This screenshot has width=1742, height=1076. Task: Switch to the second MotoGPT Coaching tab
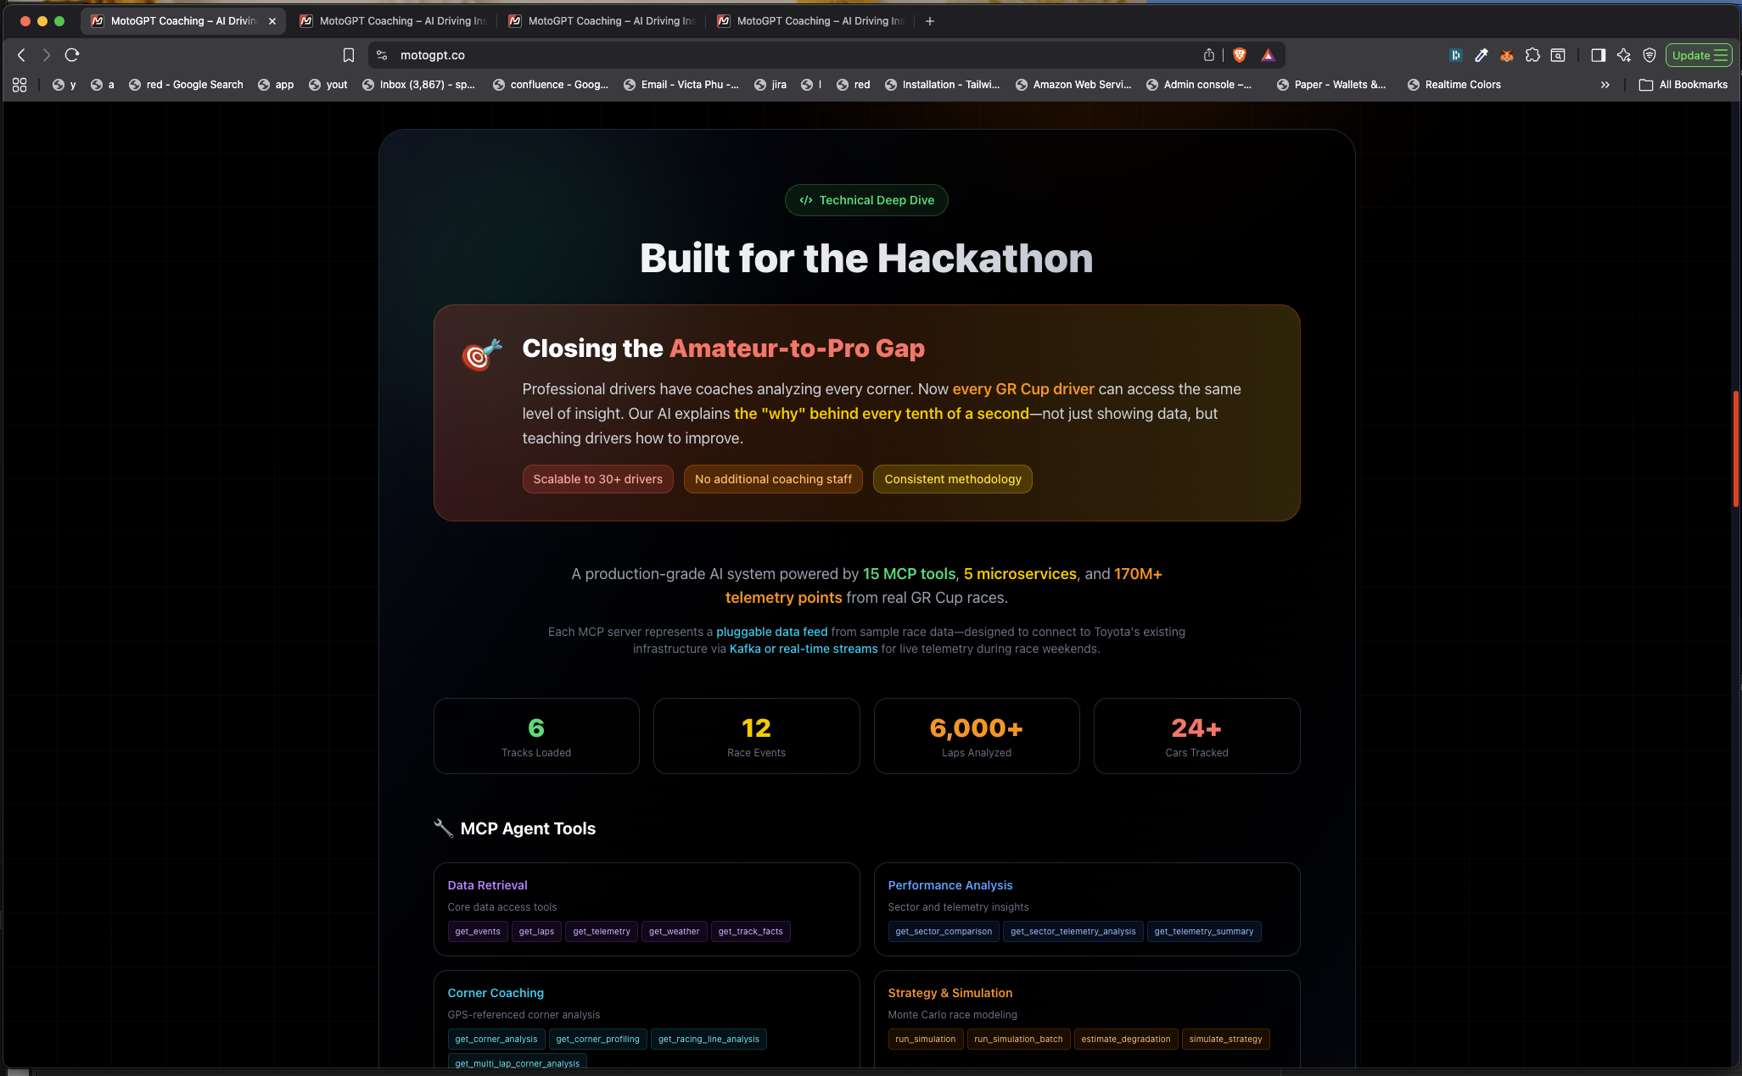tap(394, 21)
